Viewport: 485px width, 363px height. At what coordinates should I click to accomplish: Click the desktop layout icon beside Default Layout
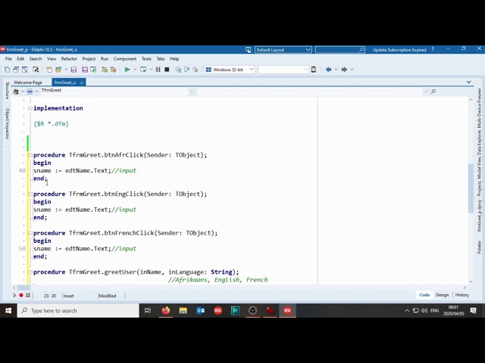248,50
